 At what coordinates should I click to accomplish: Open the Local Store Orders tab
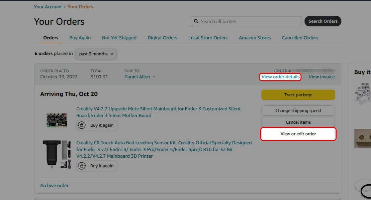pos(208,38)
